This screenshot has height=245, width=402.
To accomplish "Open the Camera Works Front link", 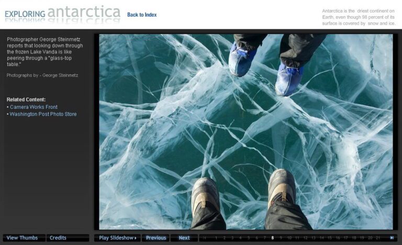I will [33, 107].
